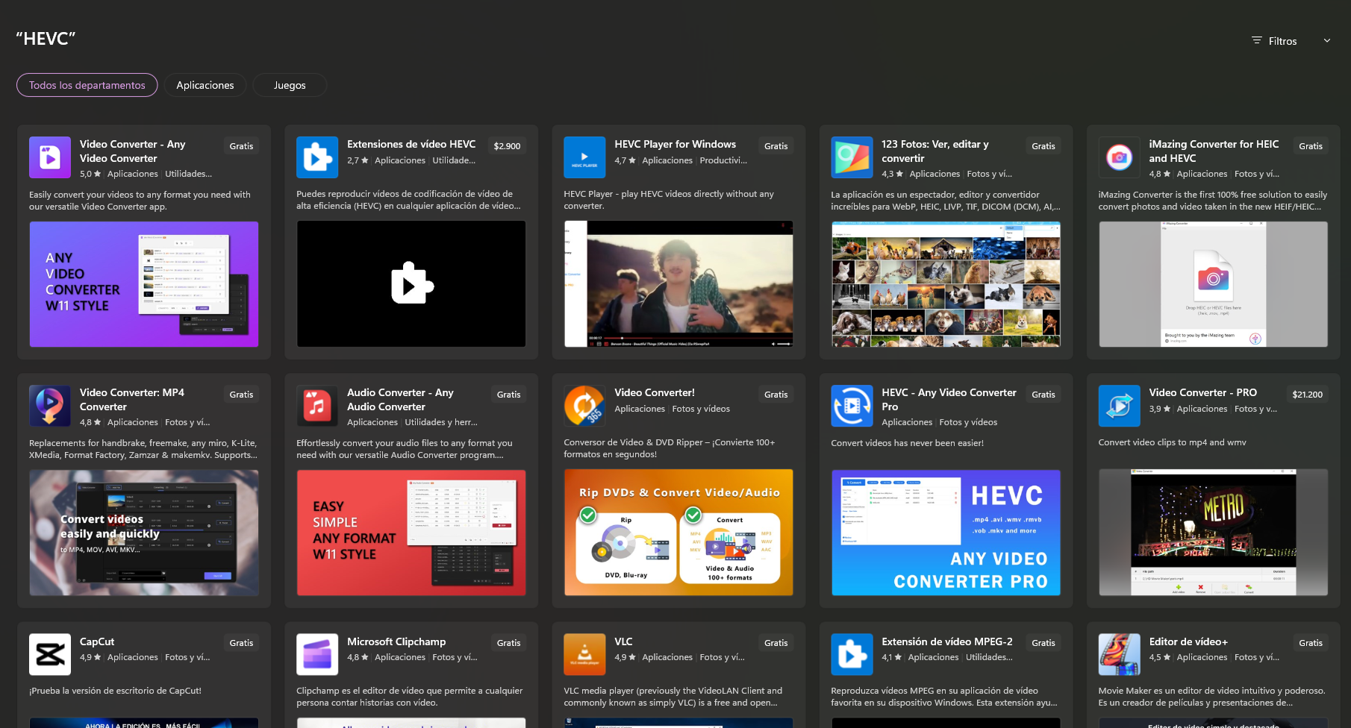
Task: Click the title 'Audio Converter - Any Audio Converter'
Action: point(400,399)
